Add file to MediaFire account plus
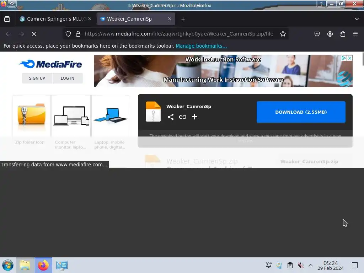 [194, 117]
